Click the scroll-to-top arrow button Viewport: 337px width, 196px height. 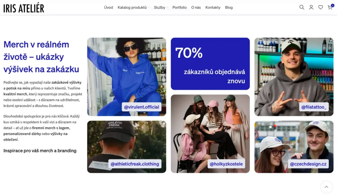[326, 187]
